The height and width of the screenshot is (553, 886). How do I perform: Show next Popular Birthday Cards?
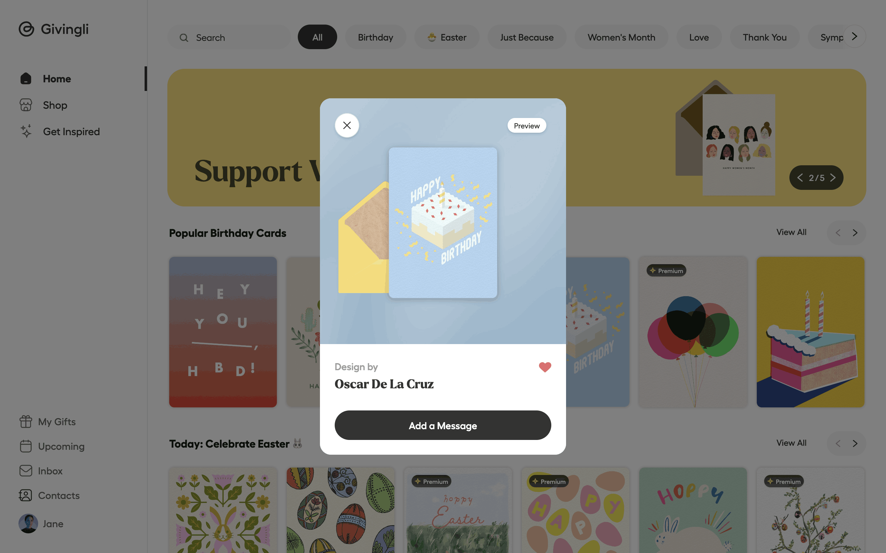pos(855,233)
